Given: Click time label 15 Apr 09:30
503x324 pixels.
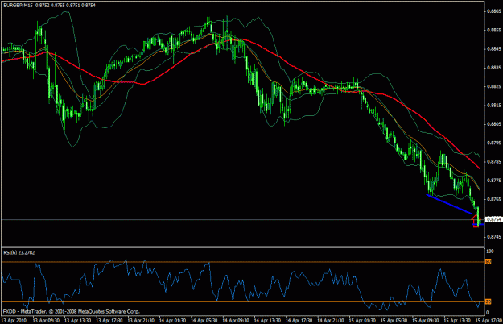Looking at the screenshot, I should (x=425, y=321).
